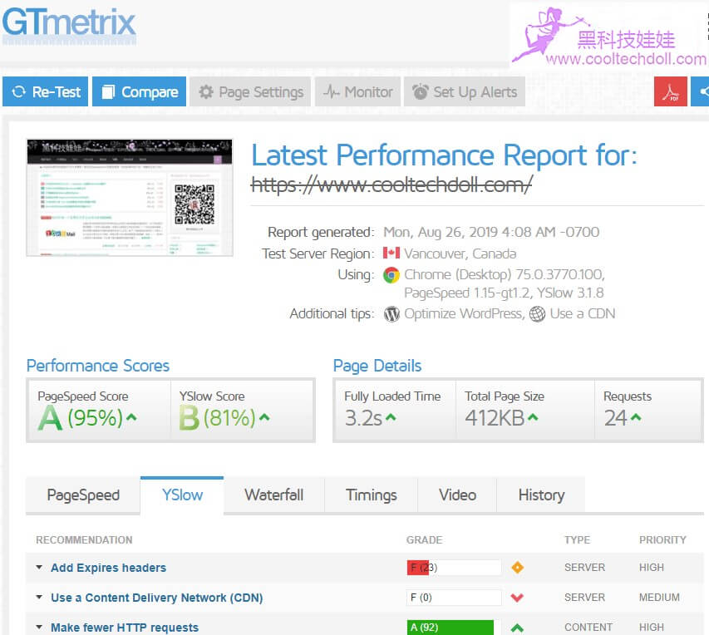Click the Canada flag icon
Viewport: 709px width, 635px height.
tap(391, 253)
